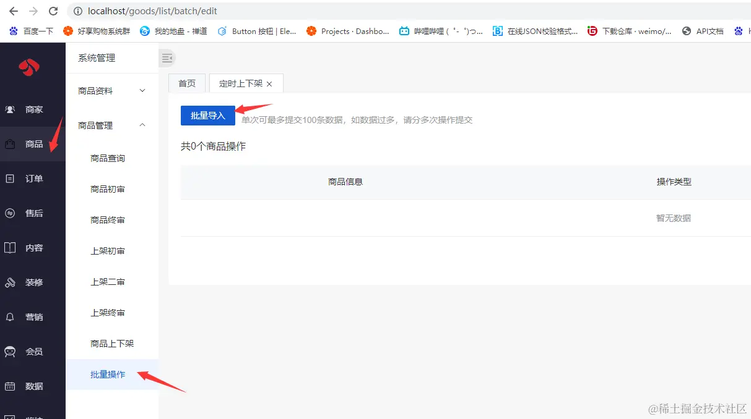
Task: Open the 我的地盘 - 禅道 bookmark
Action: tap(173, 31)
